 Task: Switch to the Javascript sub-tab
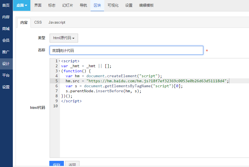coord(57,23)
